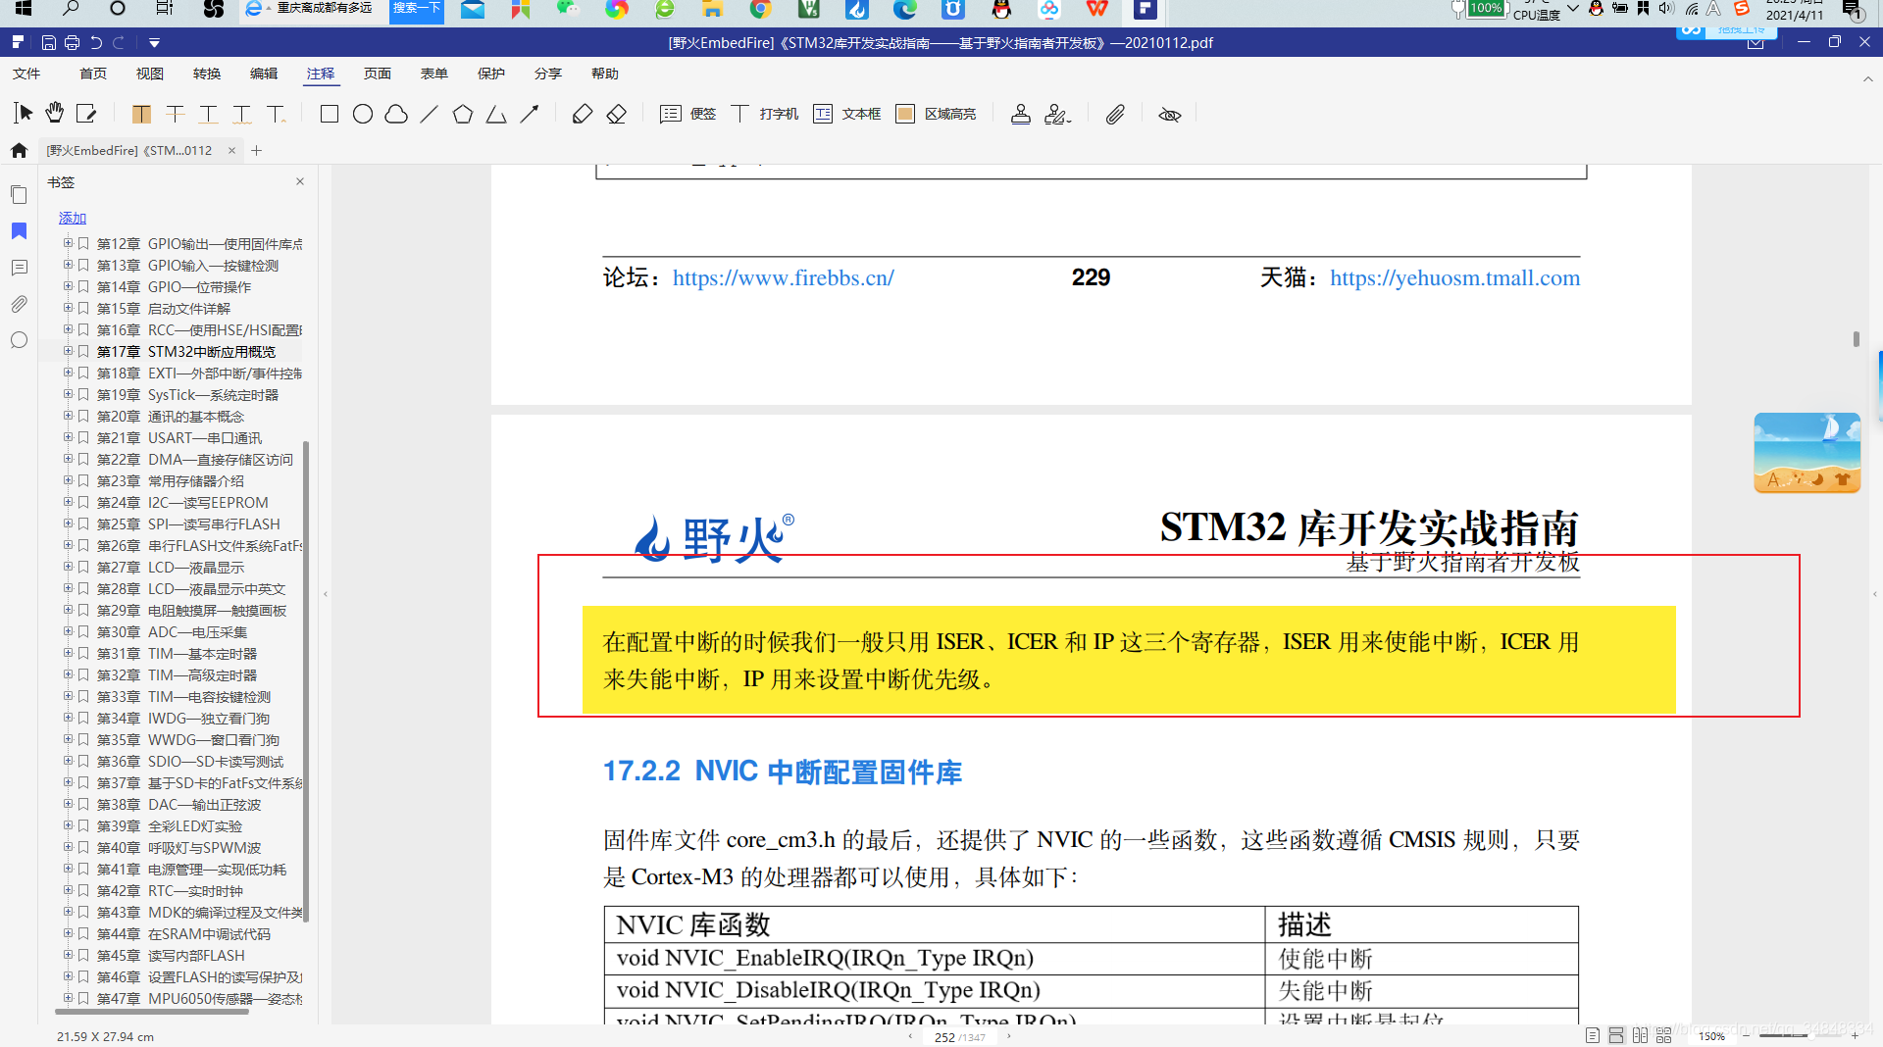1883x1047 pixels.
Task: Expand 第30章 ADC—电压采集 bookmark
Action: coord(68,631)
